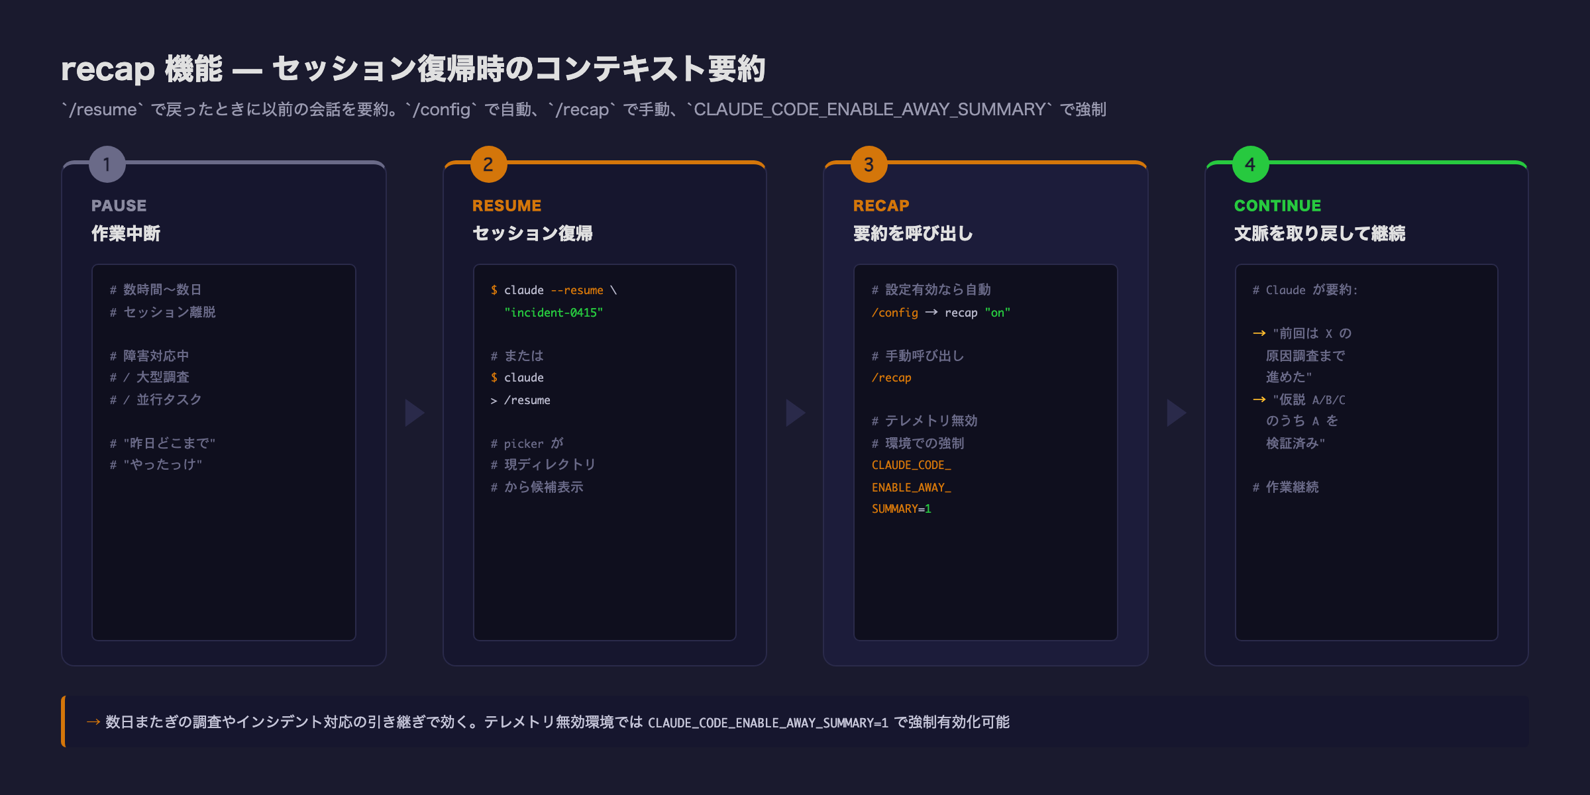This screenshot has width=1590, height=795.
Task: Click the green step 4 badge
Action: (x=1250, y=164)
